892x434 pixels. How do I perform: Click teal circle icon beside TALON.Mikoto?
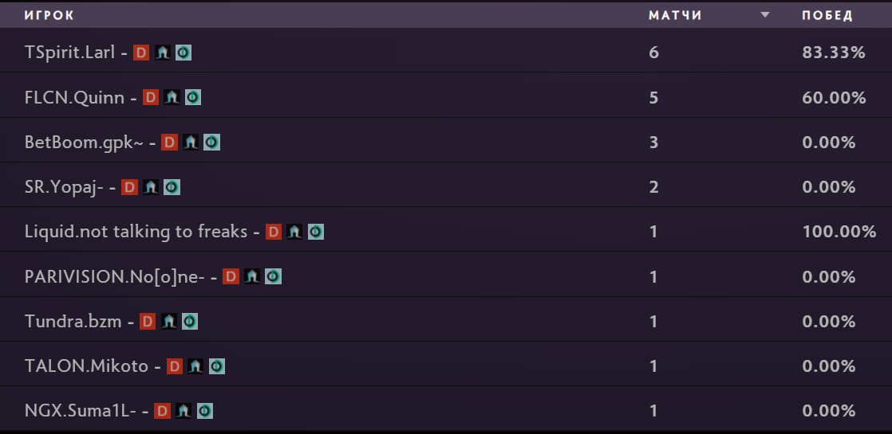(x=217, y=366)
